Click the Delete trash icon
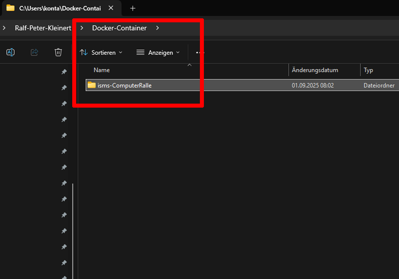The height and width of the screenshot is (279, 399). tap(58, 52)
